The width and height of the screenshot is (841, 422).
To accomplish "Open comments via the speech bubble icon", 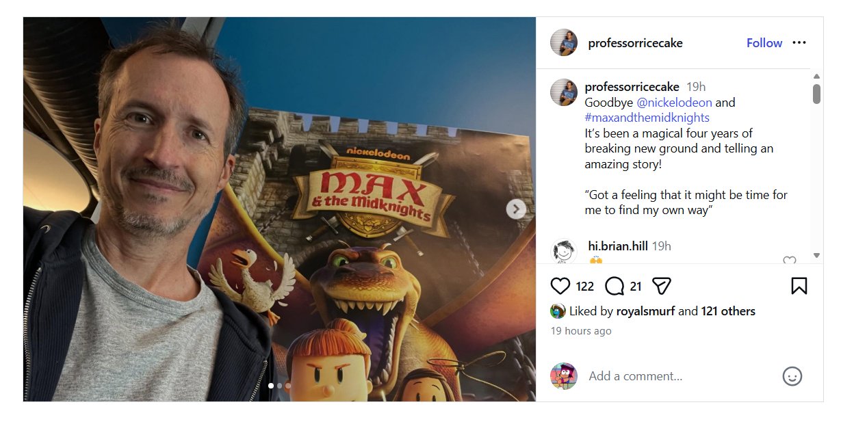I will 614,286.
